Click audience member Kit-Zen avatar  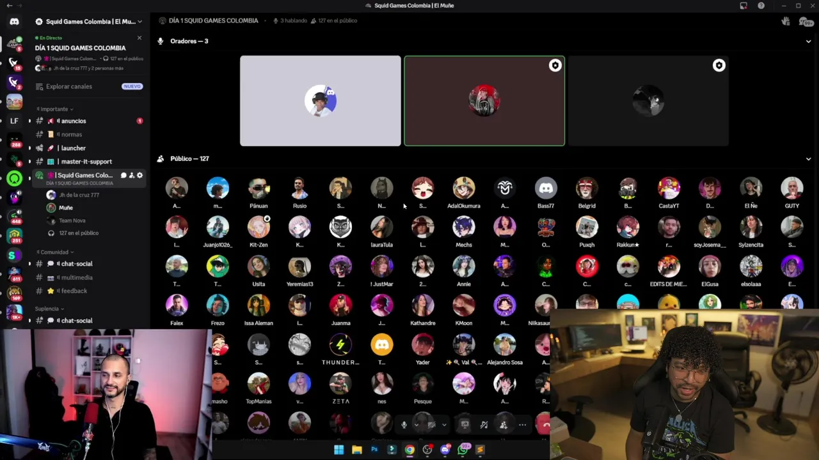[x=258, y=227]
